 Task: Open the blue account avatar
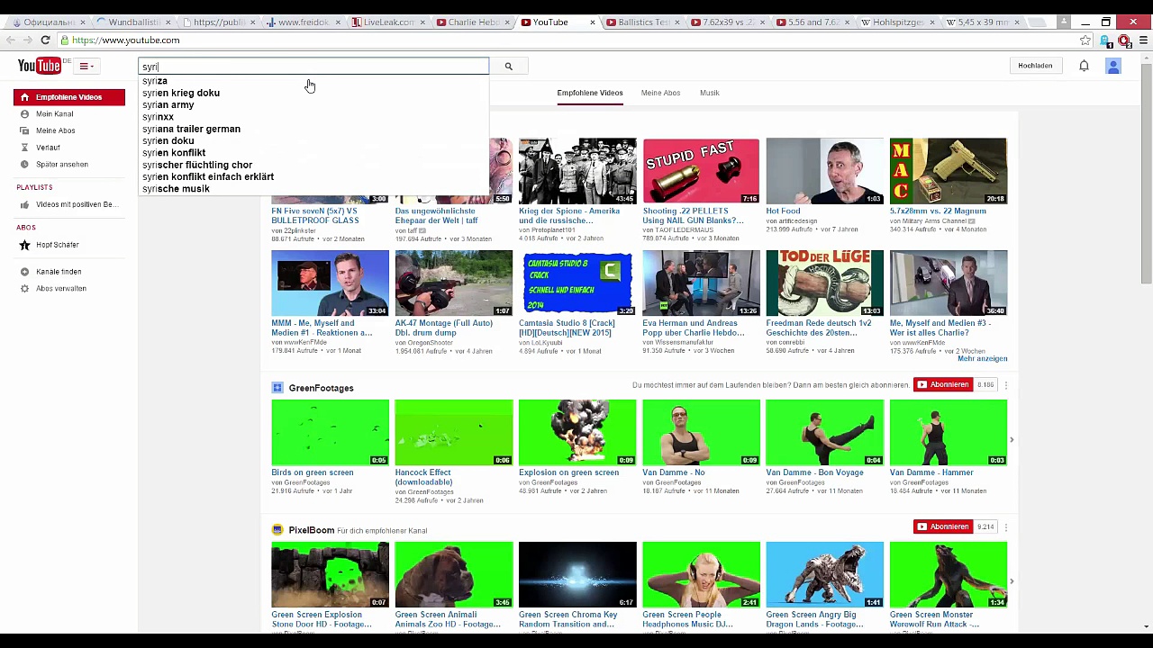(x=1113, y=66)
